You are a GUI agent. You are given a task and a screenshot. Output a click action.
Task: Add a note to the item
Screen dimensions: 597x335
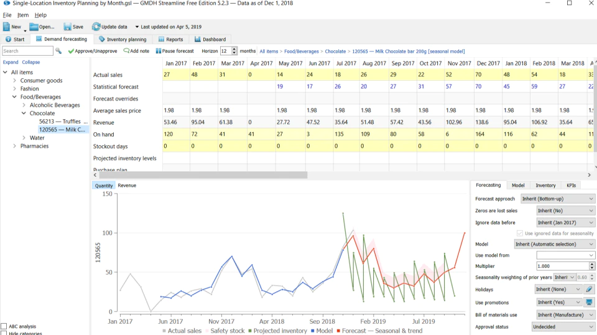click(136, 51)
